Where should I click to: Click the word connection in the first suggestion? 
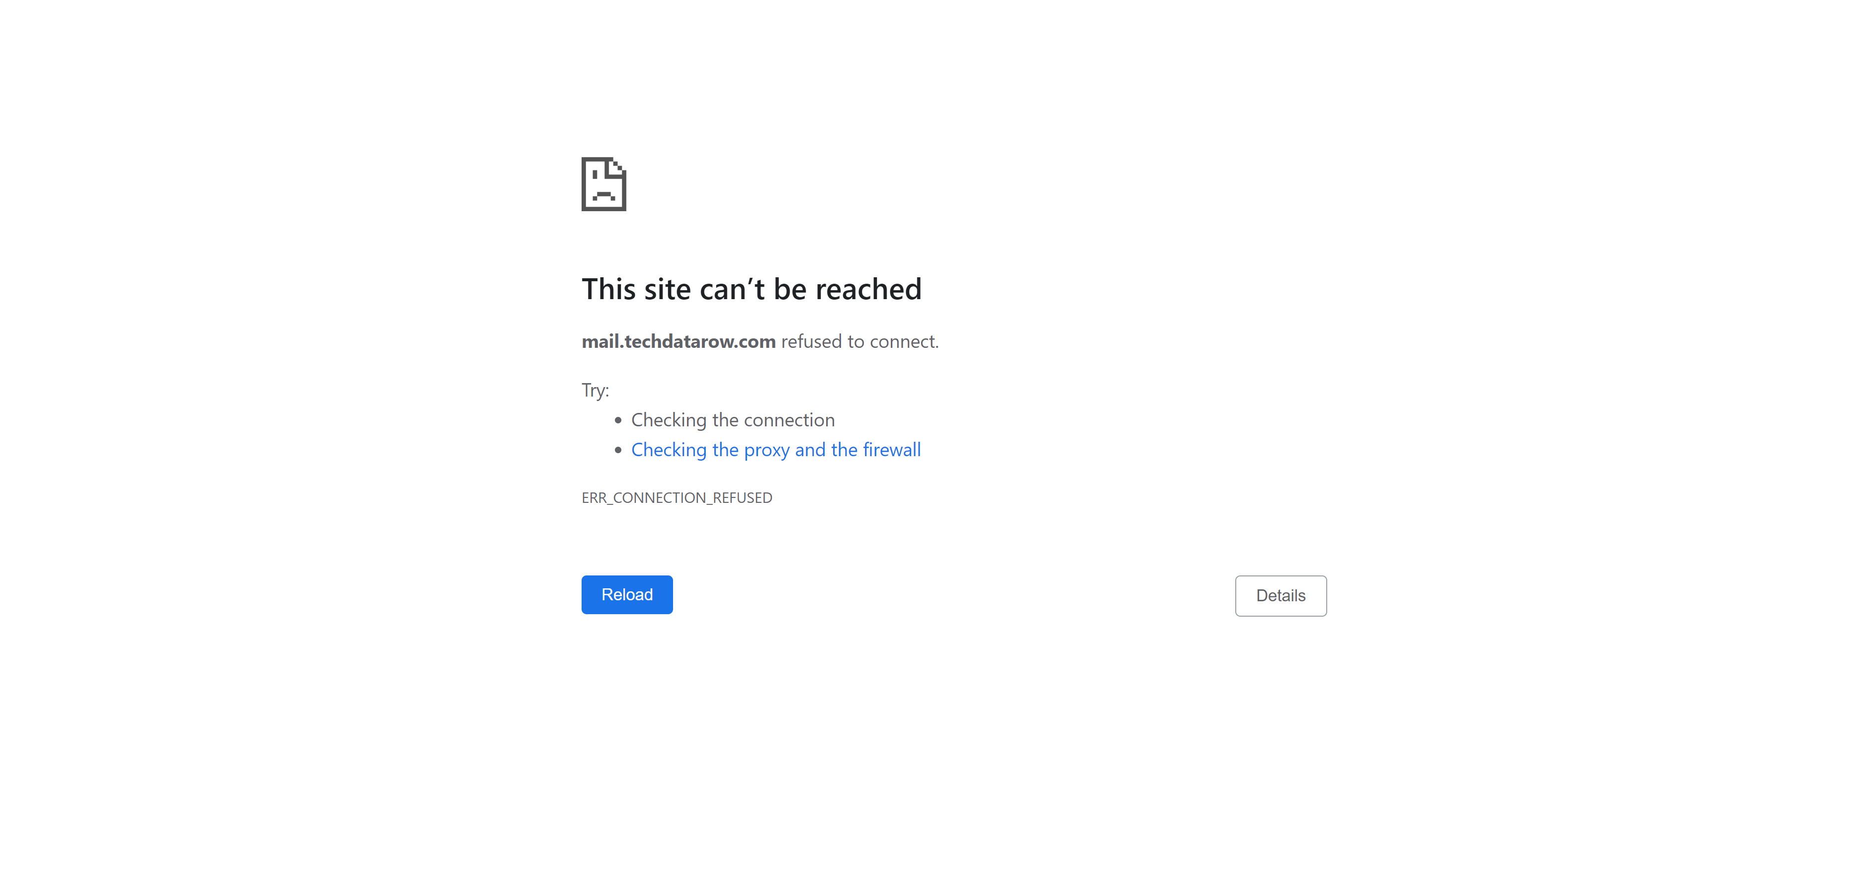coord(789,420)
